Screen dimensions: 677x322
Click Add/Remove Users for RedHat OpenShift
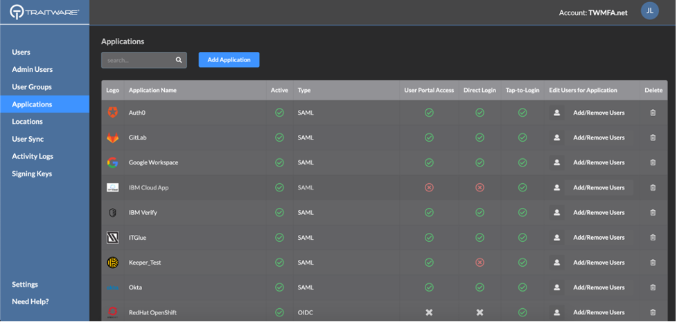coord(599,312)
